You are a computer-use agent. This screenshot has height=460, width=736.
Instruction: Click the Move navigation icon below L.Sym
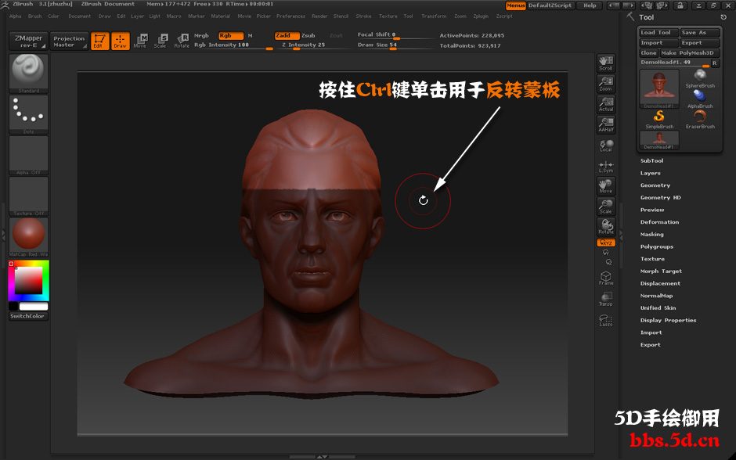(606, 186)
